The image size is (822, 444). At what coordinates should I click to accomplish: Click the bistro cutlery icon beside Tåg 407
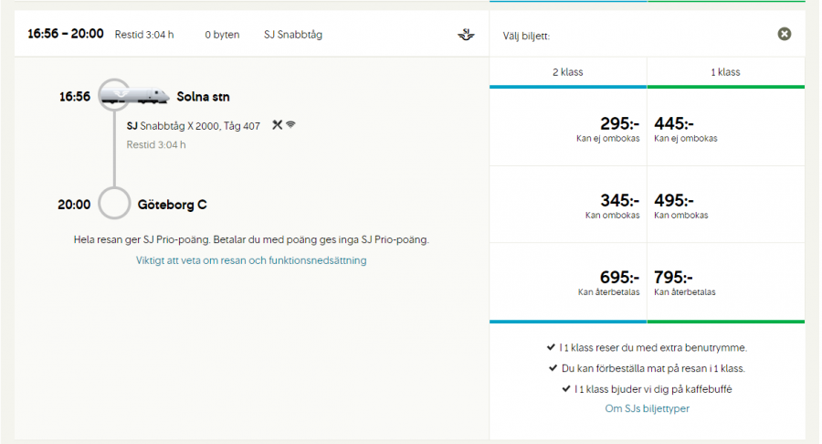(277, 125)
